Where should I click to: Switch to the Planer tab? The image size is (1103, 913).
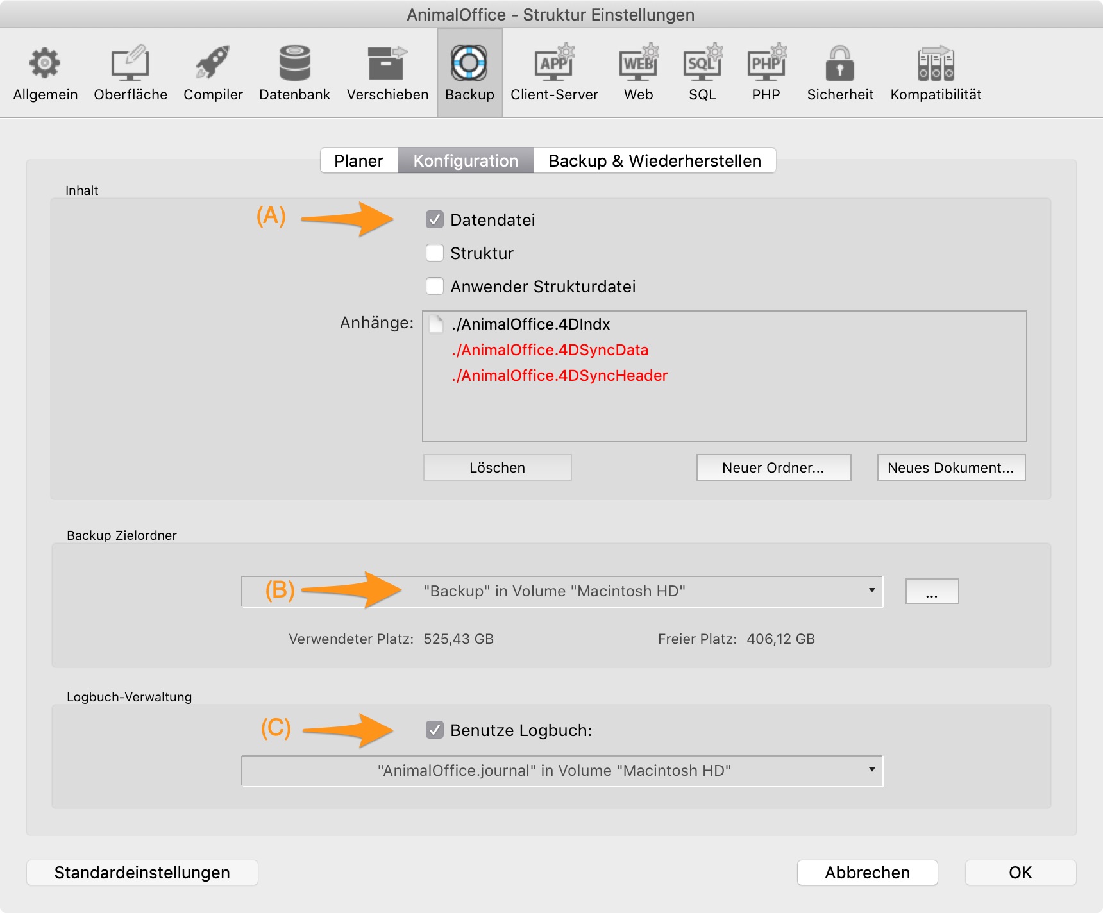click(358, 161)
